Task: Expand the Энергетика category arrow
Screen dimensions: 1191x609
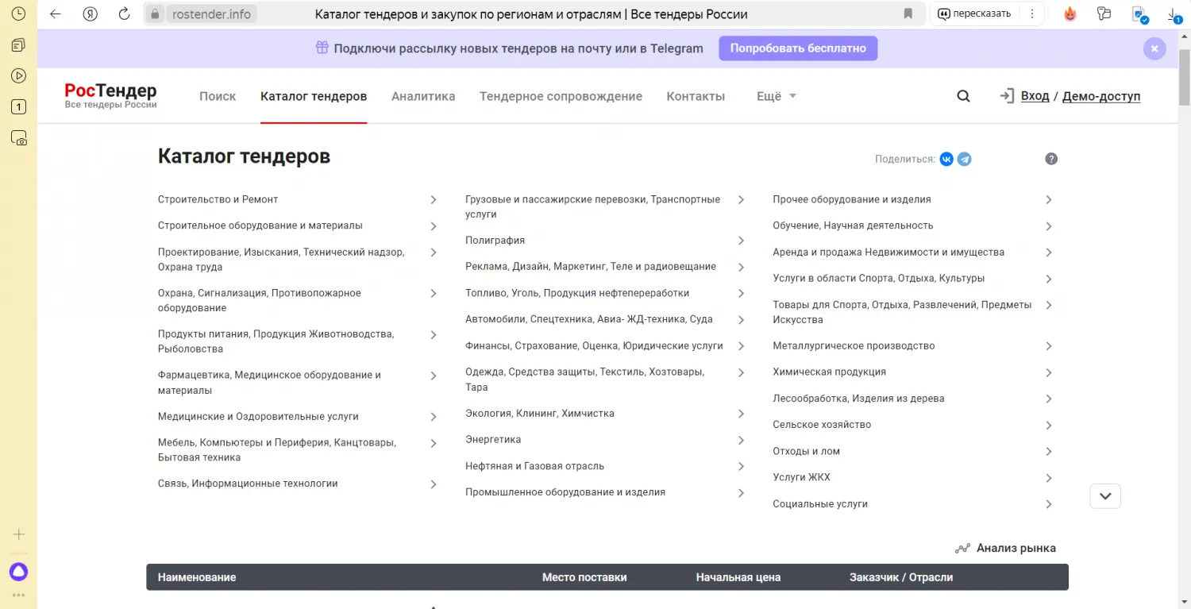Action: (741, 440)
